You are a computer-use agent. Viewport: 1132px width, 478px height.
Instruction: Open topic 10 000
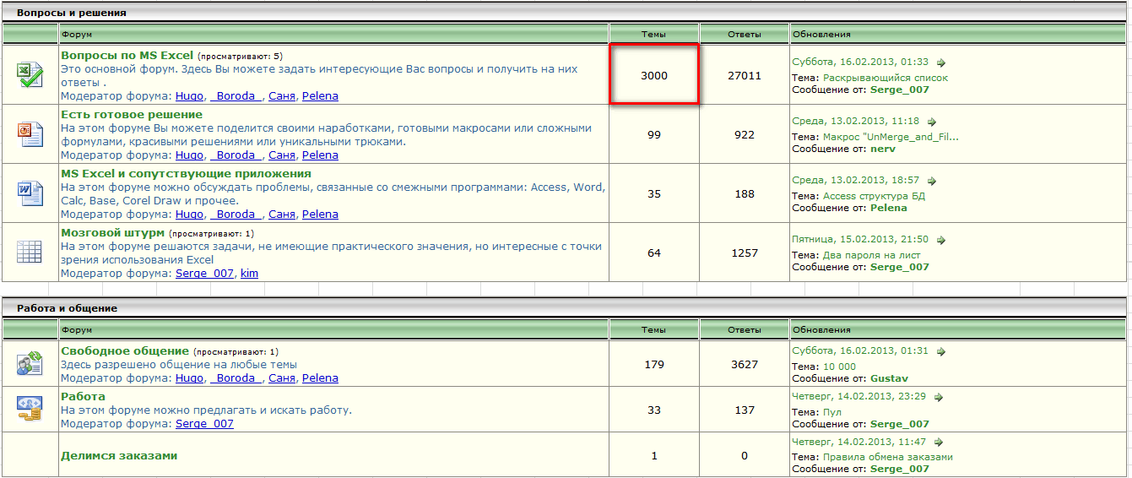point(839,367)
